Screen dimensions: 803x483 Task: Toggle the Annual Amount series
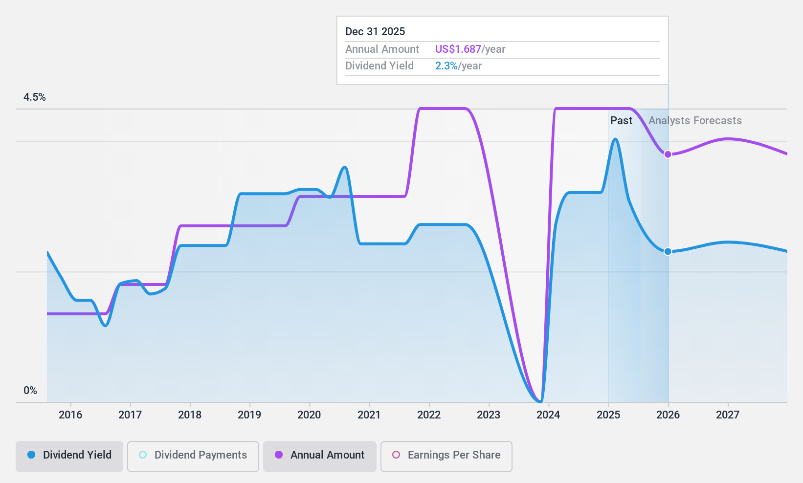point(320,457)
